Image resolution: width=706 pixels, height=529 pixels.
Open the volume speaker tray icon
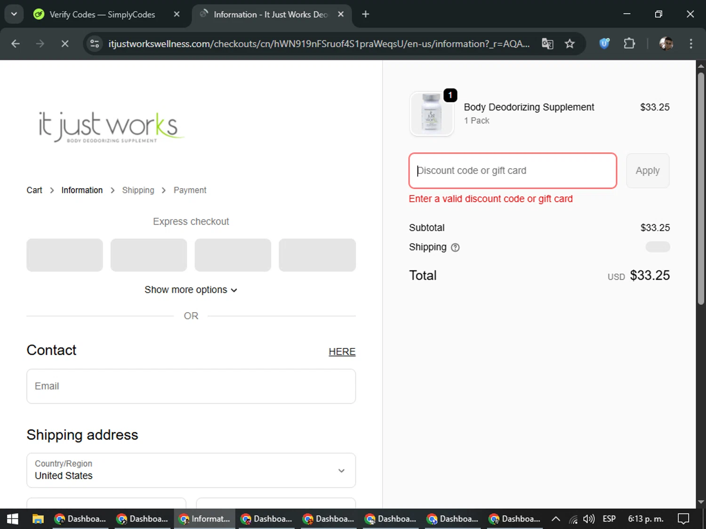[x=589, y=519]
